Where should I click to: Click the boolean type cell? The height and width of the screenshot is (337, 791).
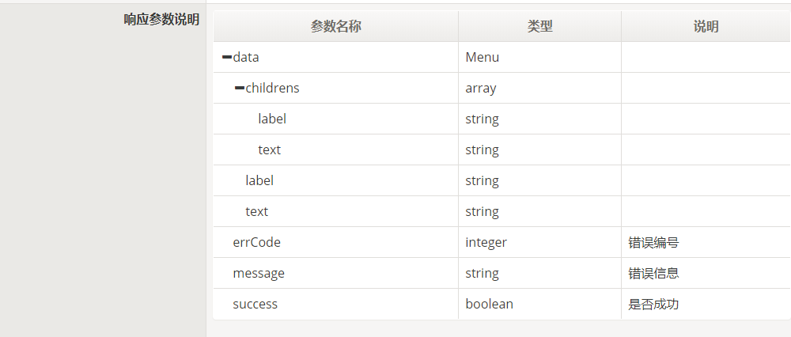click(x=539, y=304)
